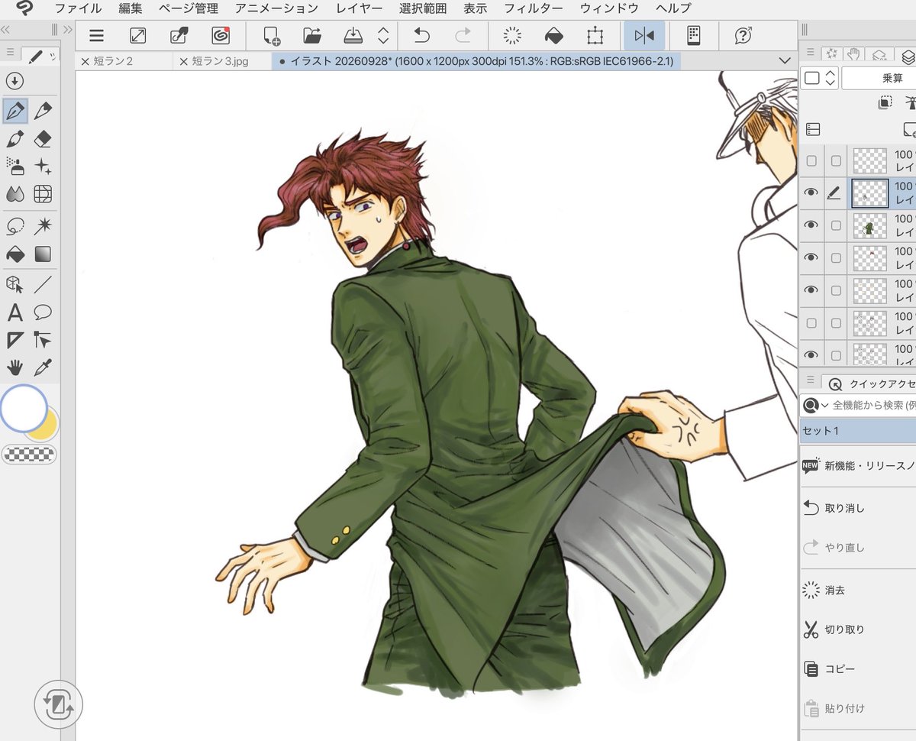Click the 全機能から検索 search field
The width and height of the screenshot is (916, 741).
873,405
